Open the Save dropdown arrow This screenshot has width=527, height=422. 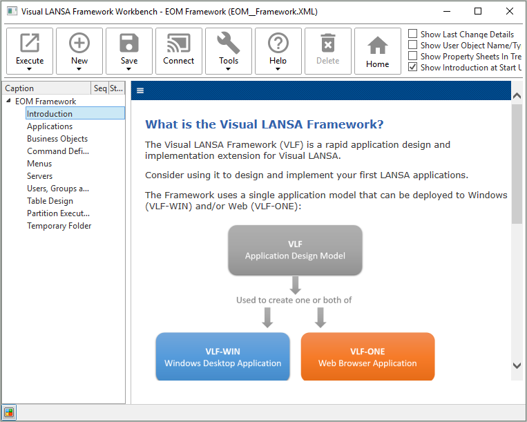(129, 69)
